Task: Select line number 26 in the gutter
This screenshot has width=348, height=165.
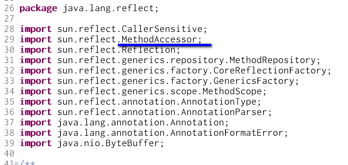Action: tap(9, 8)
